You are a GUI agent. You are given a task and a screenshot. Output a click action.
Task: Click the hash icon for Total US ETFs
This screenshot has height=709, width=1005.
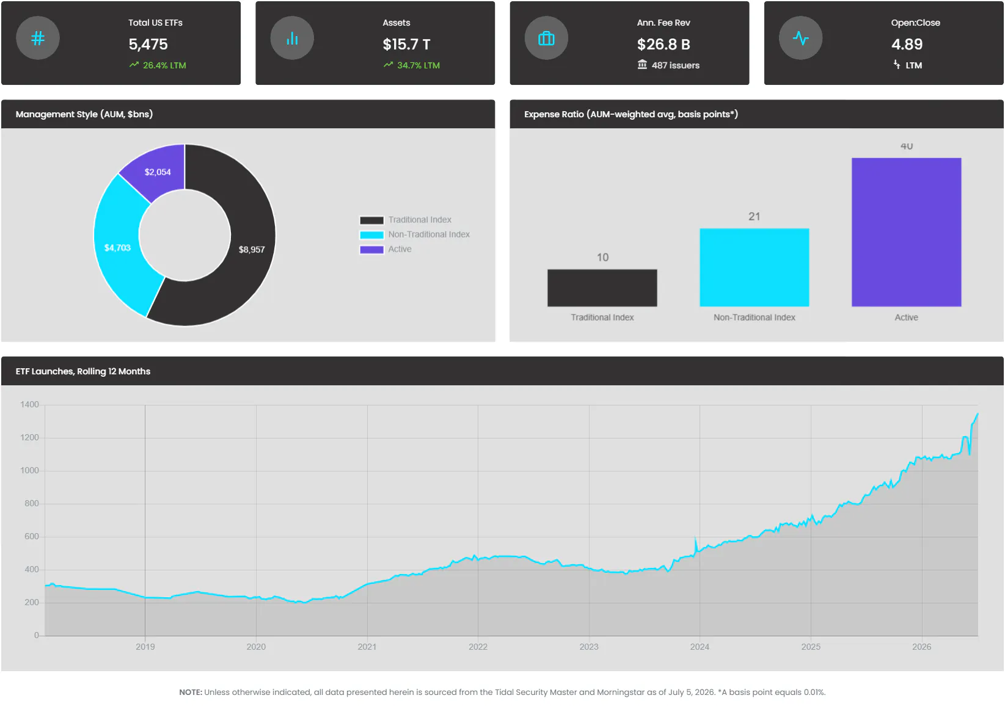pos(38,38)
